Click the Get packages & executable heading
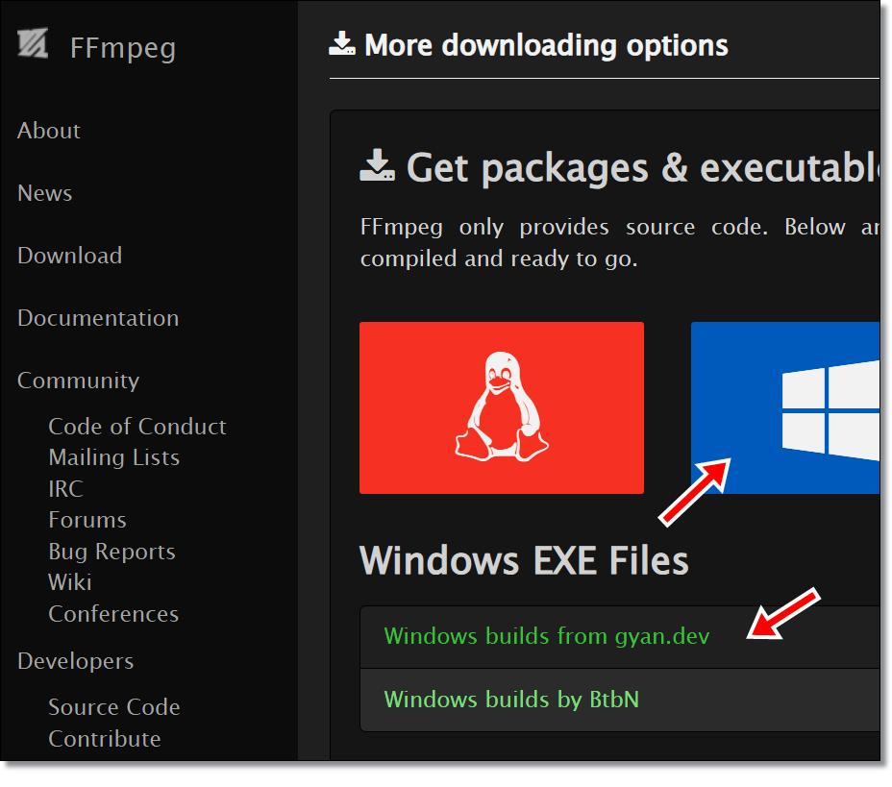892x787 pixels. (x=643, y=168)
